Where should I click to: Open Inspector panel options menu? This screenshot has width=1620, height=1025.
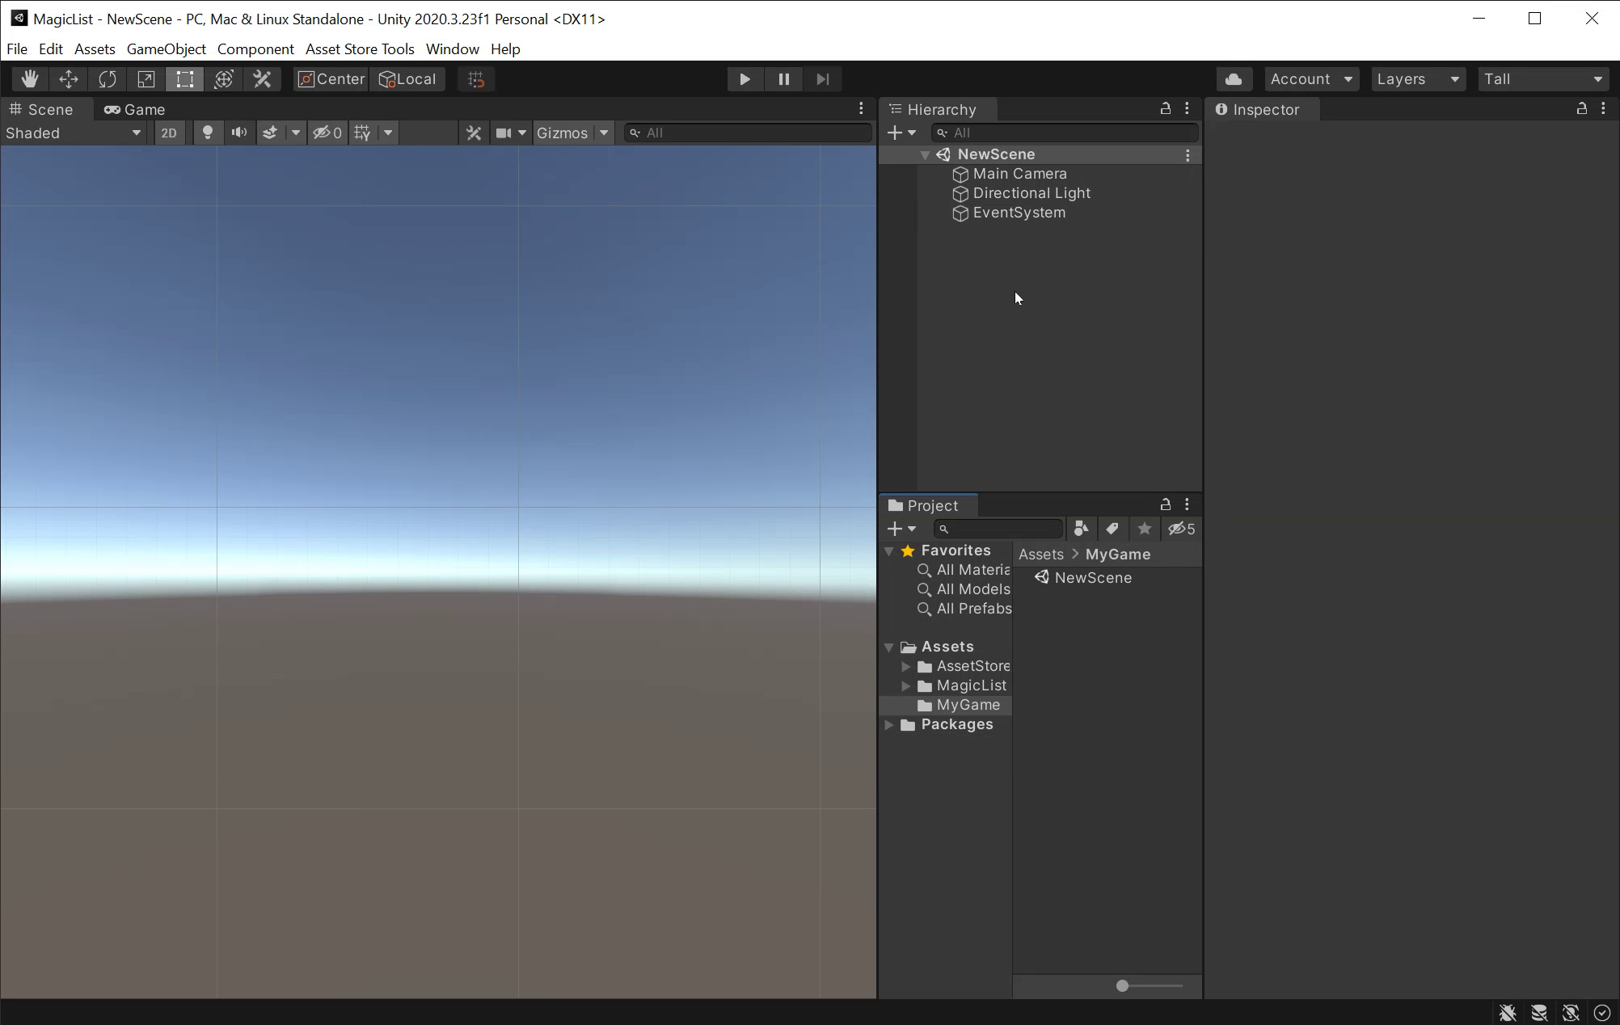click(1603, 108)
